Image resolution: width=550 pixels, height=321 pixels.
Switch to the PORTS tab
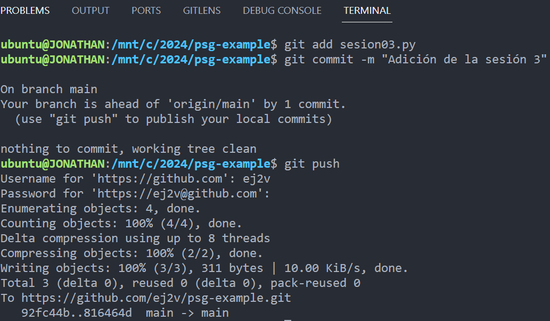(x=146, y=10)
